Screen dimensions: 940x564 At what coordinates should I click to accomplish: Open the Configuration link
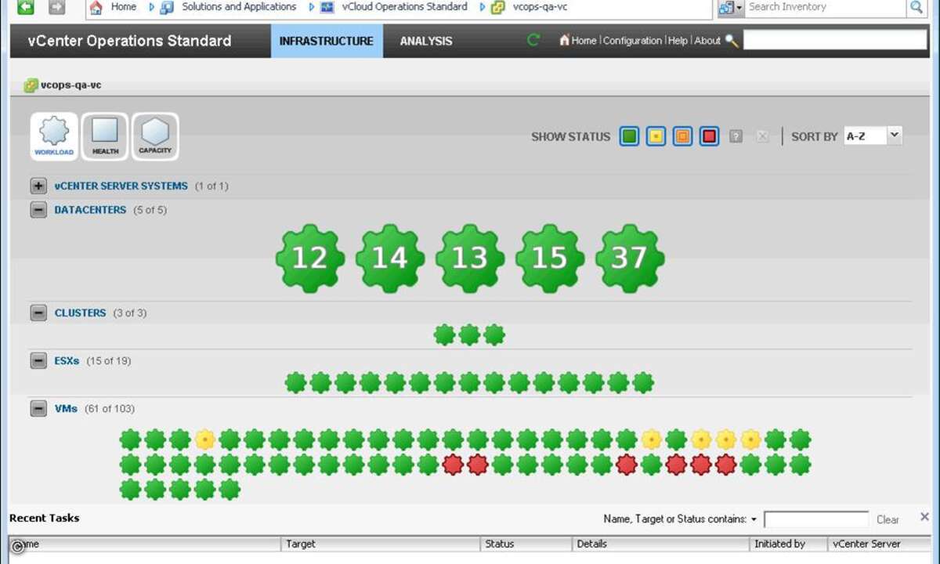tap(632, 41)
